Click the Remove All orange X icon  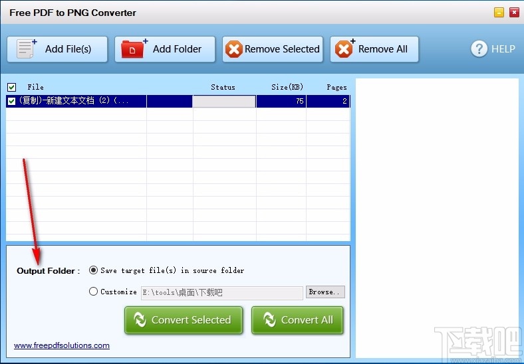[344, 48]
